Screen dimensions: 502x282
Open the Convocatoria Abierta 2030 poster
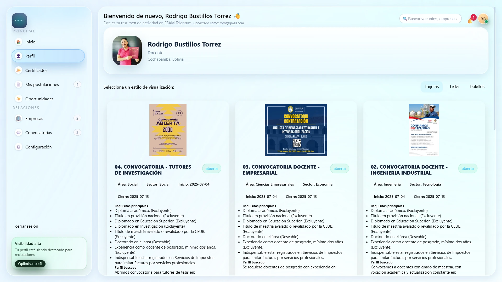click(168, 130)
